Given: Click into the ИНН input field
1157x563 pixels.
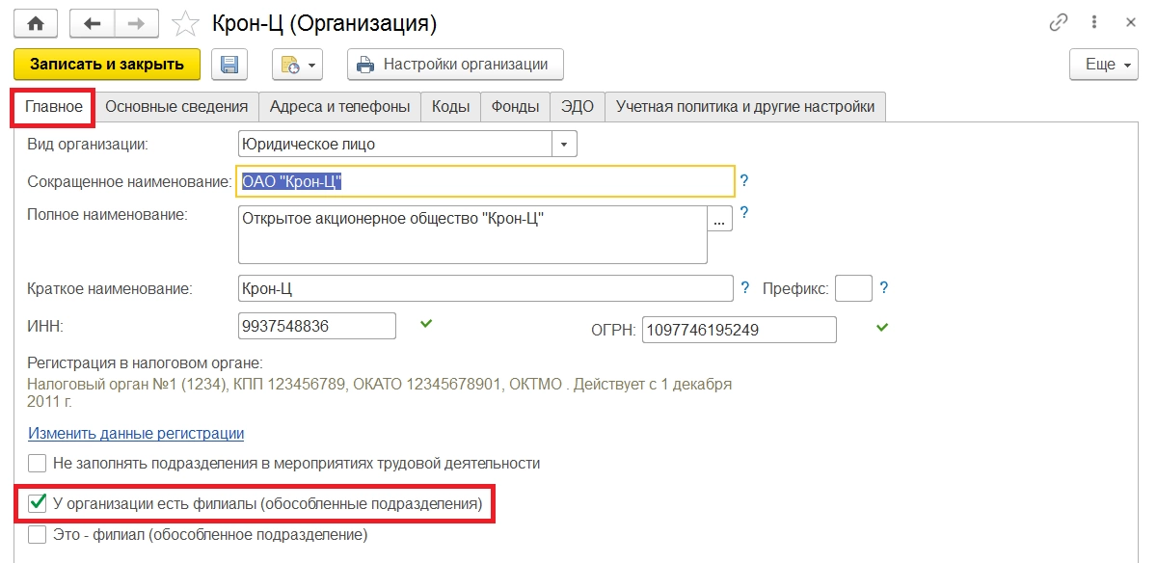Looking at the screenshot, I should pos(316,327).
